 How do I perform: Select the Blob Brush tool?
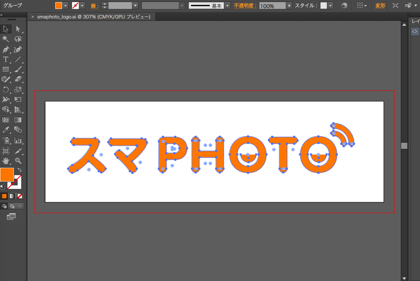(6, 79)
